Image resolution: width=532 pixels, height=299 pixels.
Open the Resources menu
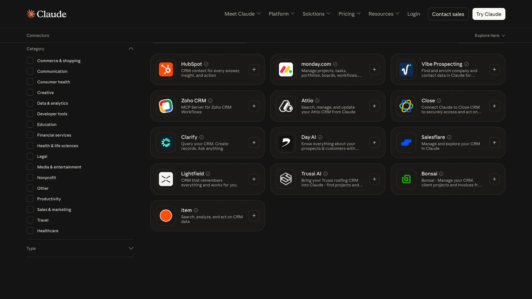[x=384, y=14]
